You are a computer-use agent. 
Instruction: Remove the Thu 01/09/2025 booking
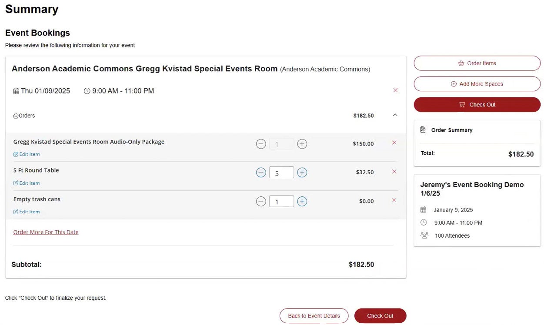[x=395, y=90]
